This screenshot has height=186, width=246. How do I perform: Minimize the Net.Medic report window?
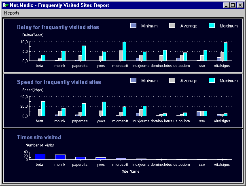227,5
